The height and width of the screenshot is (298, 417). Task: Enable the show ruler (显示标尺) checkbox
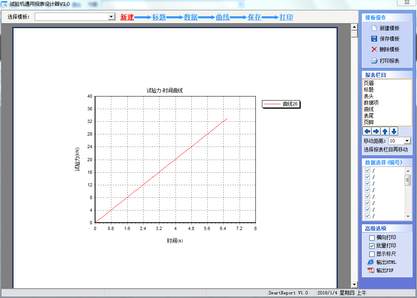tap(372, 254)
